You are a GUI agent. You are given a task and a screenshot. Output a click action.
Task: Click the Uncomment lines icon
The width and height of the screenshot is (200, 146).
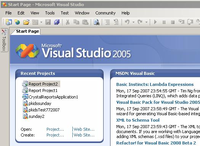click(x=116, y=22)
